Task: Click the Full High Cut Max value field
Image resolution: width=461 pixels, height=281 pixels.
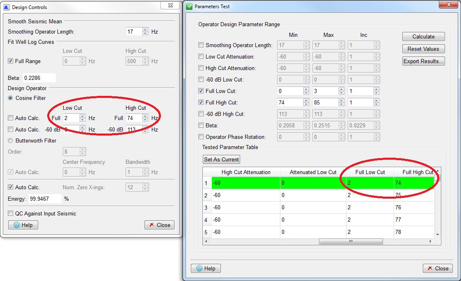Action: click(x=326, y=102)
